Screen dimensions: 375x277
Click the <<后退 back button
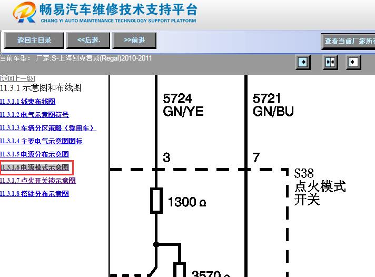pyautogui.click(x=88, y=41)
